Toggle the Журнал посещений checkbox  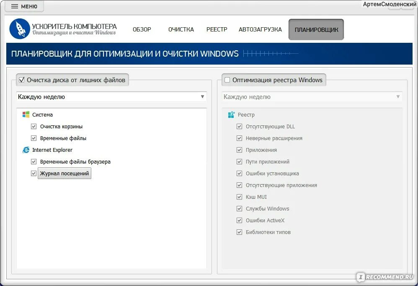(34, 174)
